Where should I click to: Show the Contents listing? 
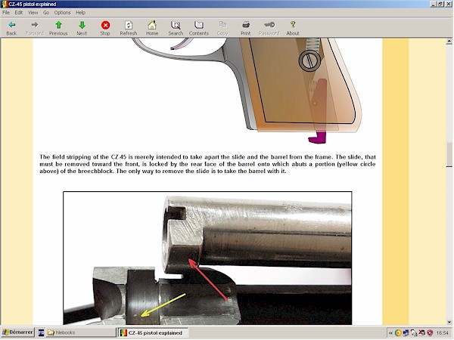[x=199, y=28]
